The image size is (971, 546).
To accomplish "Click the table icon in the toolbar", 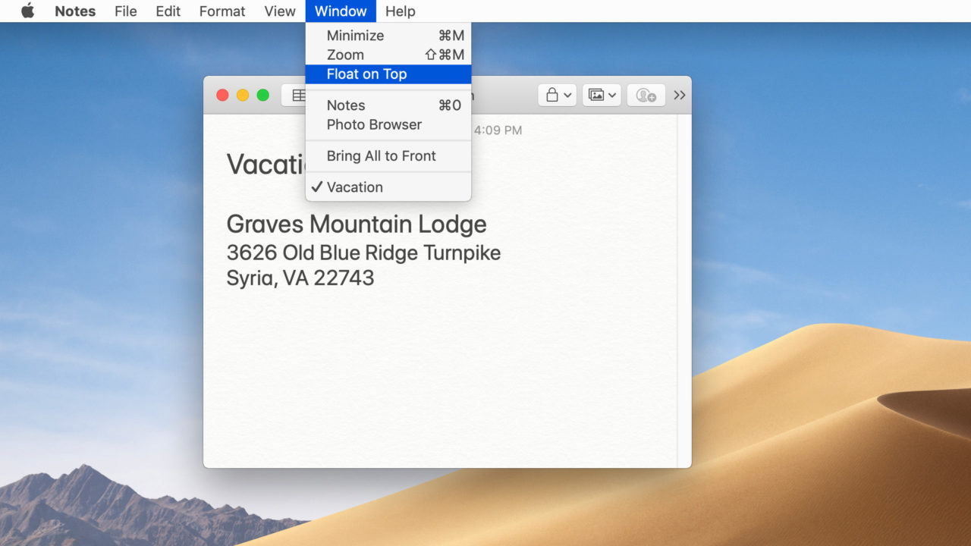I will (x=299, y=95).
